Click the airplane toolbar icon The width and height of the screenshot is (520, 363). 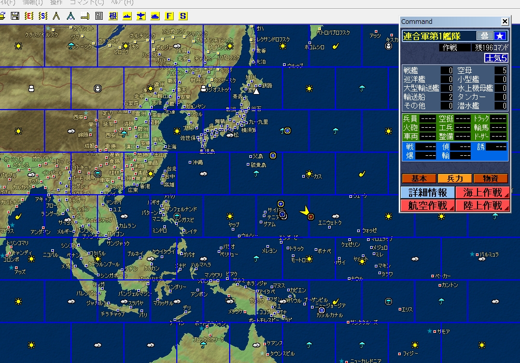pos(141,16)
